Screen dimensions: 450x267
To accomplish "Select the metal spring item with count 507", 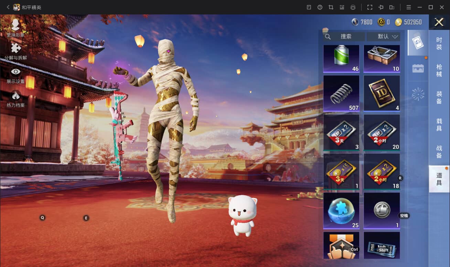I will [x=341, y=93].
